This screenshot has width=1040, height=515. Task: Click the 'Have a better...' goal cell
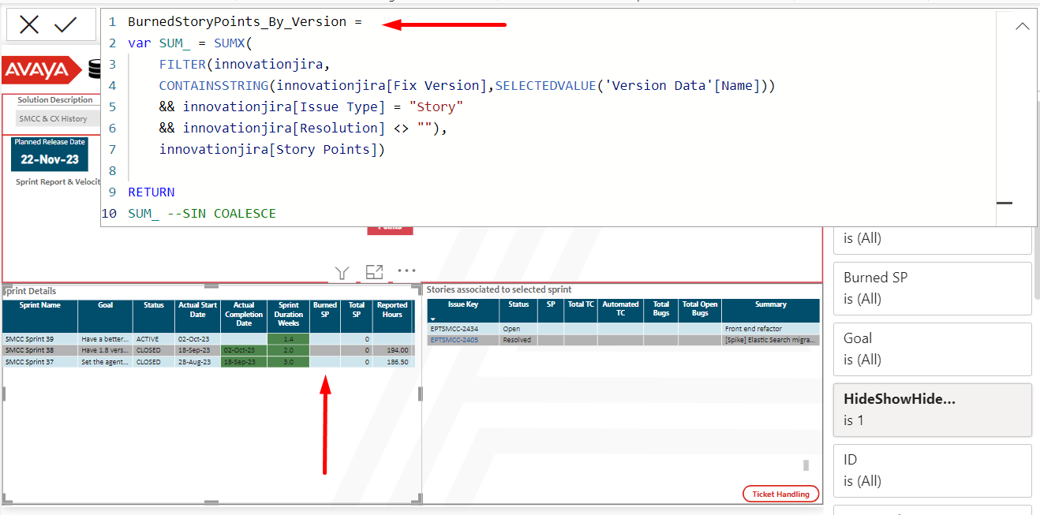click(x=105, y=339)
